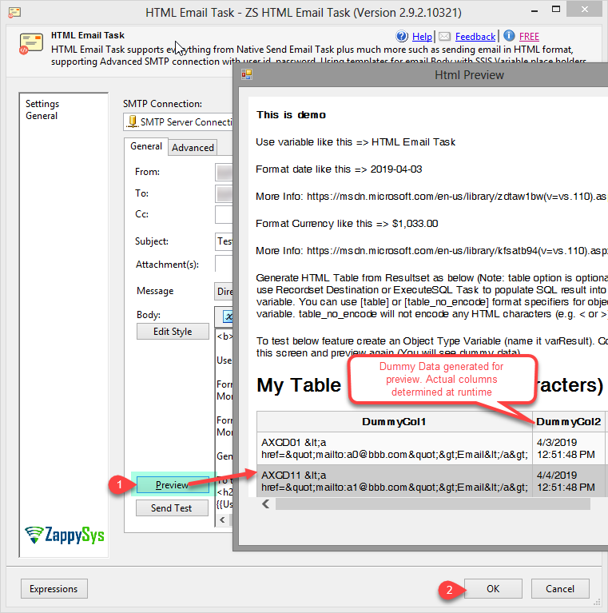Close the HTML Email Task window

(x=584, y=10)
